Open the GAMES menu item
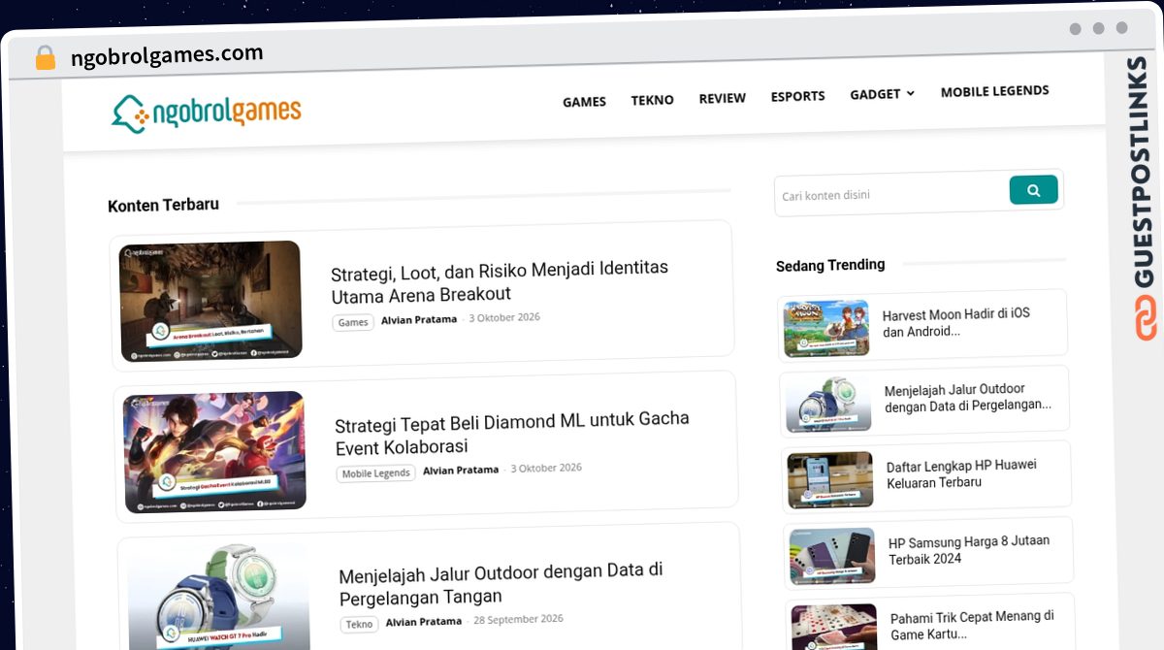Screen dimensions: 1164x650 coord(584,101)
